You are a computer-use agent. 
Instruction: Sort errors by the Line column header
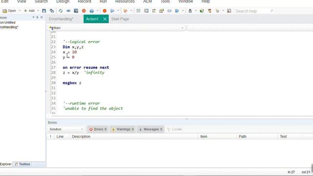[x=60, y=136]
